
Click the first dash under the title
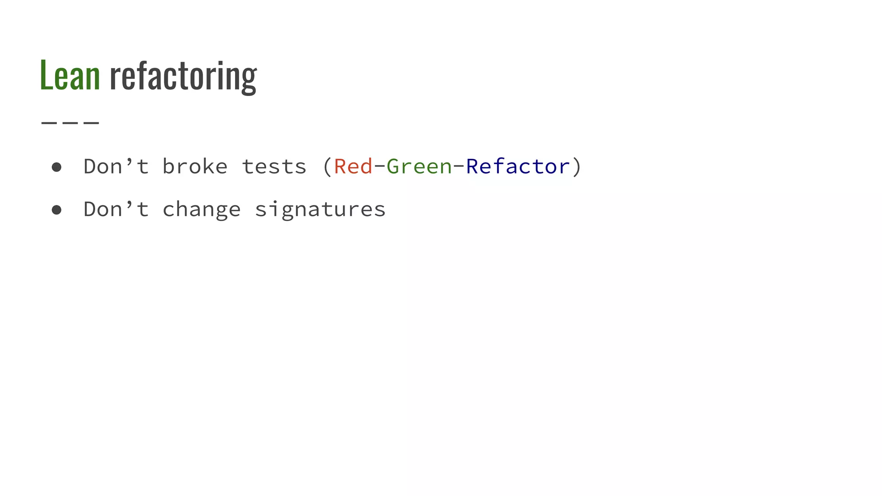coord(49,123)
